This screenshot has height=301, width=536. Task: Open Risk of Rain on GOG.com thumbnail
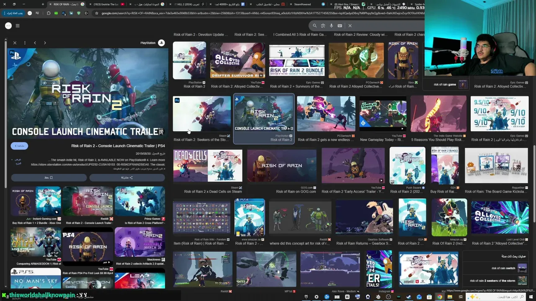pos(282,166)
